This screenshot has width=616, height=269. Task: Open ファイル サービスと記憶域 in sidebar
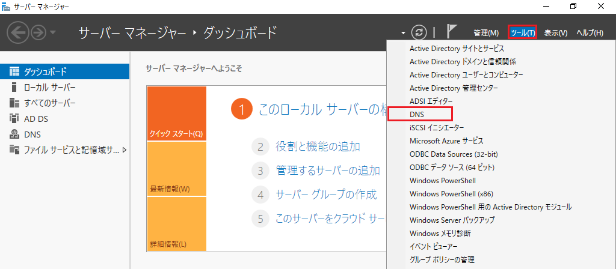point(64,150)
